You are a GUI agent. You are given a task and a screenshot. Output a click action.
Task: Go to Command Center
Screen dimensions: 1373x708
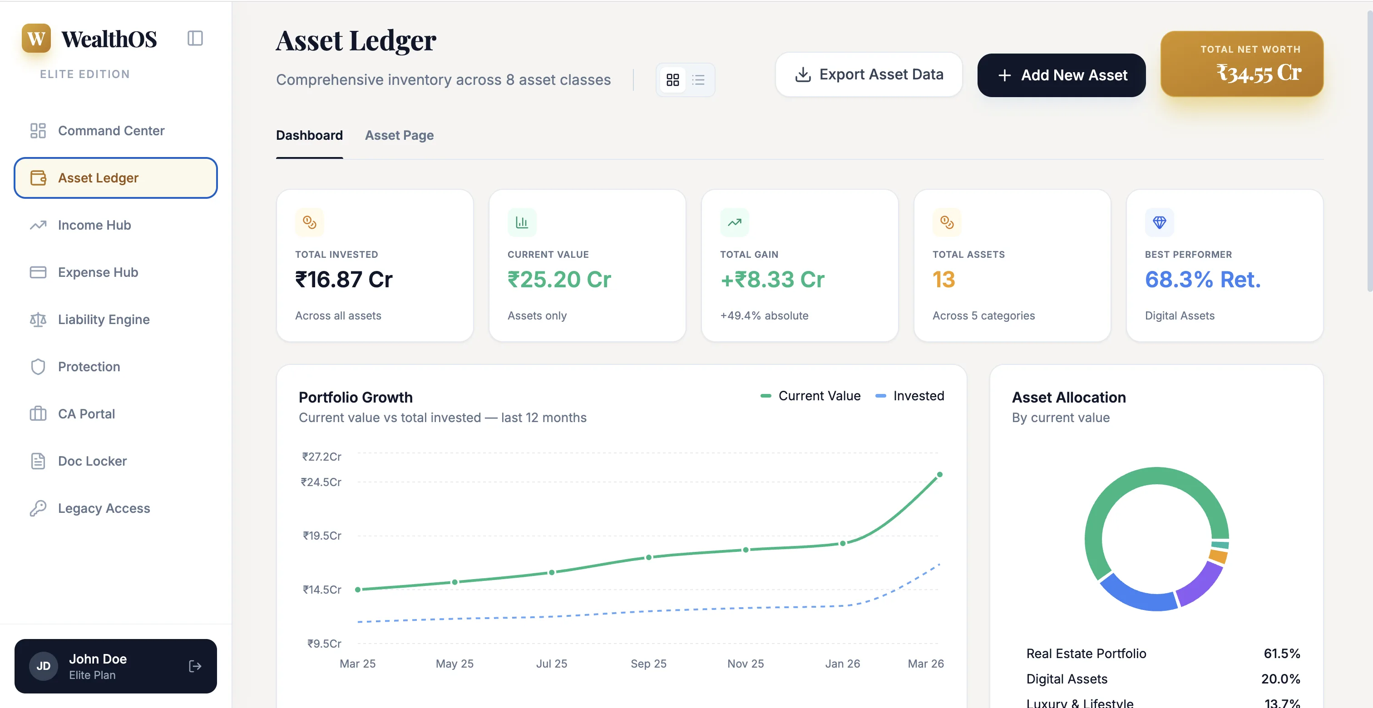pos(116,131)
